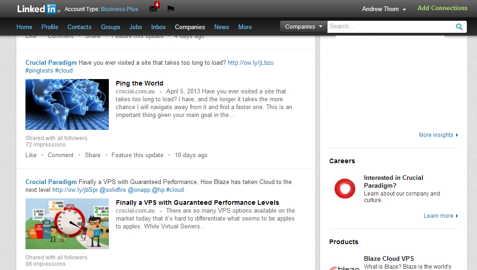Open the Profile menu item
Screen dimensions: 477x270
click(x=50, y=27)
